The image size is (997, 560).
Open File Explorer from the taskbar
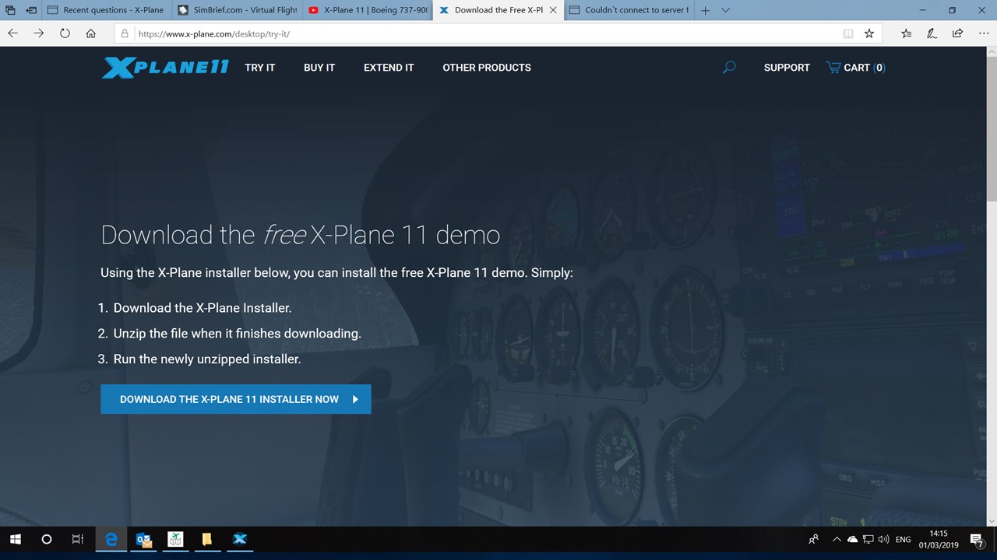206,539
